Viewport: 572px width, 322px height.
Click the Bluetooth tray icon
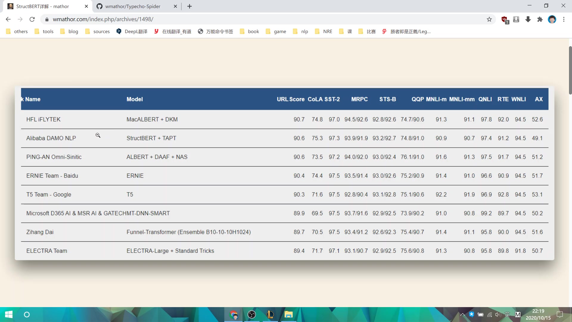pyautogui.click(x=471, y=314)
